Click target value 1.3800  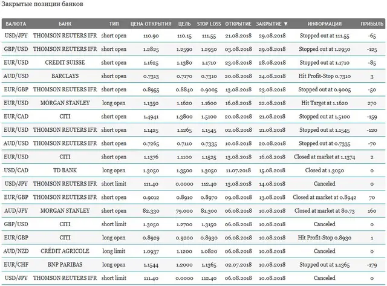click(184, 117)
